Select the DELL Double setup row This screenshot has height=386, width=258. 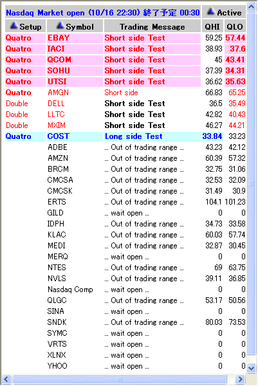pyautogui.click(x=125, y=104)
